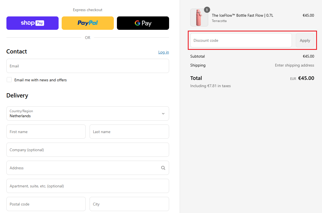322x213 pixels.
Task: Click the Address text field
Action: tap(82, 168)
